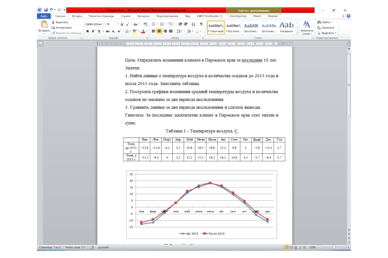
Task: Copy selection with Копировать
Action: (61, 28)
